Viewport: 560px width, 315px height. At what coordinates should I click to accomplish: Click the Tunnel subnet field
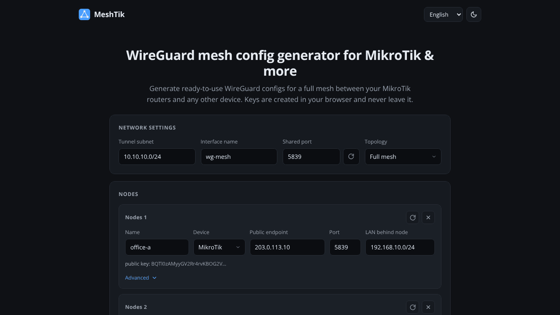coord(157,157)
